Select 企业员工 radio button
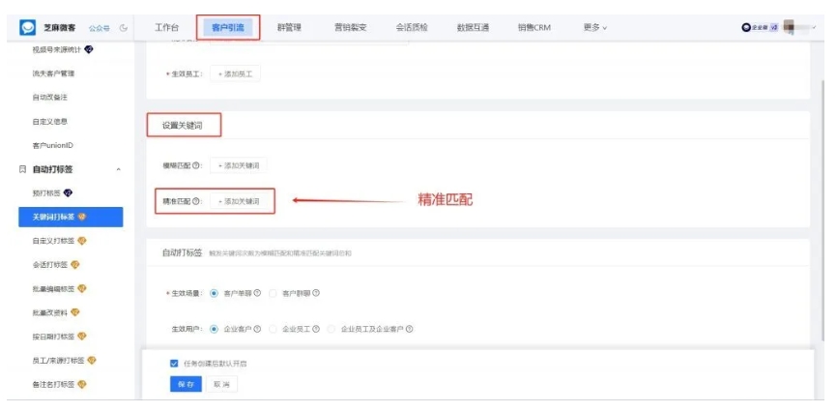Viewport: 837px width, 412px height. pyautogui.click(x=273, y=329)
